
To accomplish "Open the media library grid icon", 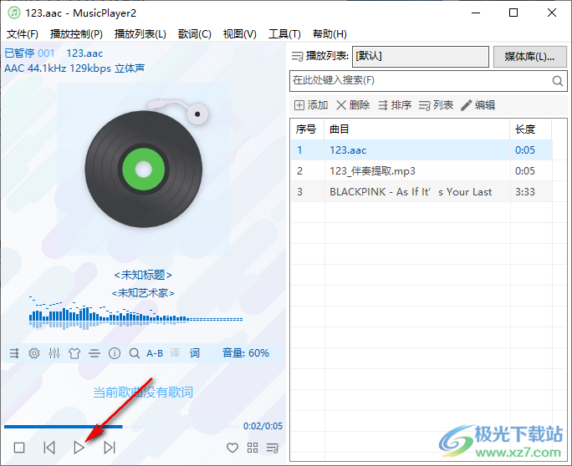I will (253, 448).
